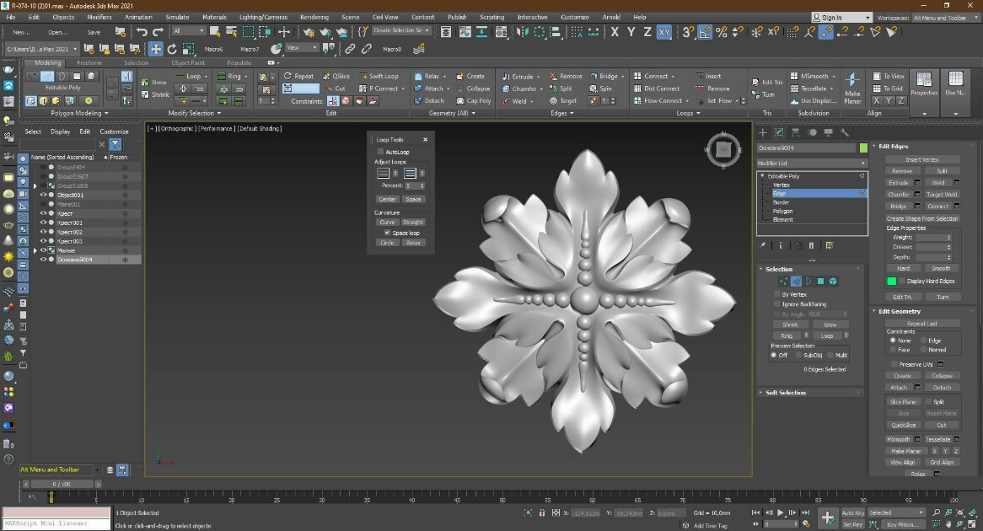The width and height of the screenshot is (983, 531).
Task: Click Make Planar in Align ribbon panel
Action: tap(852, 88)
